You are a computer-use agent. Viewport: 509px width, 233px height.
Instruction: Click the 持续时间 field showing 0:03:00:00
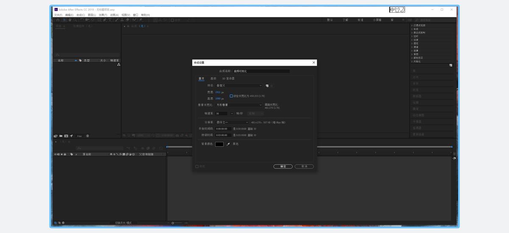(x=223, y=135)
